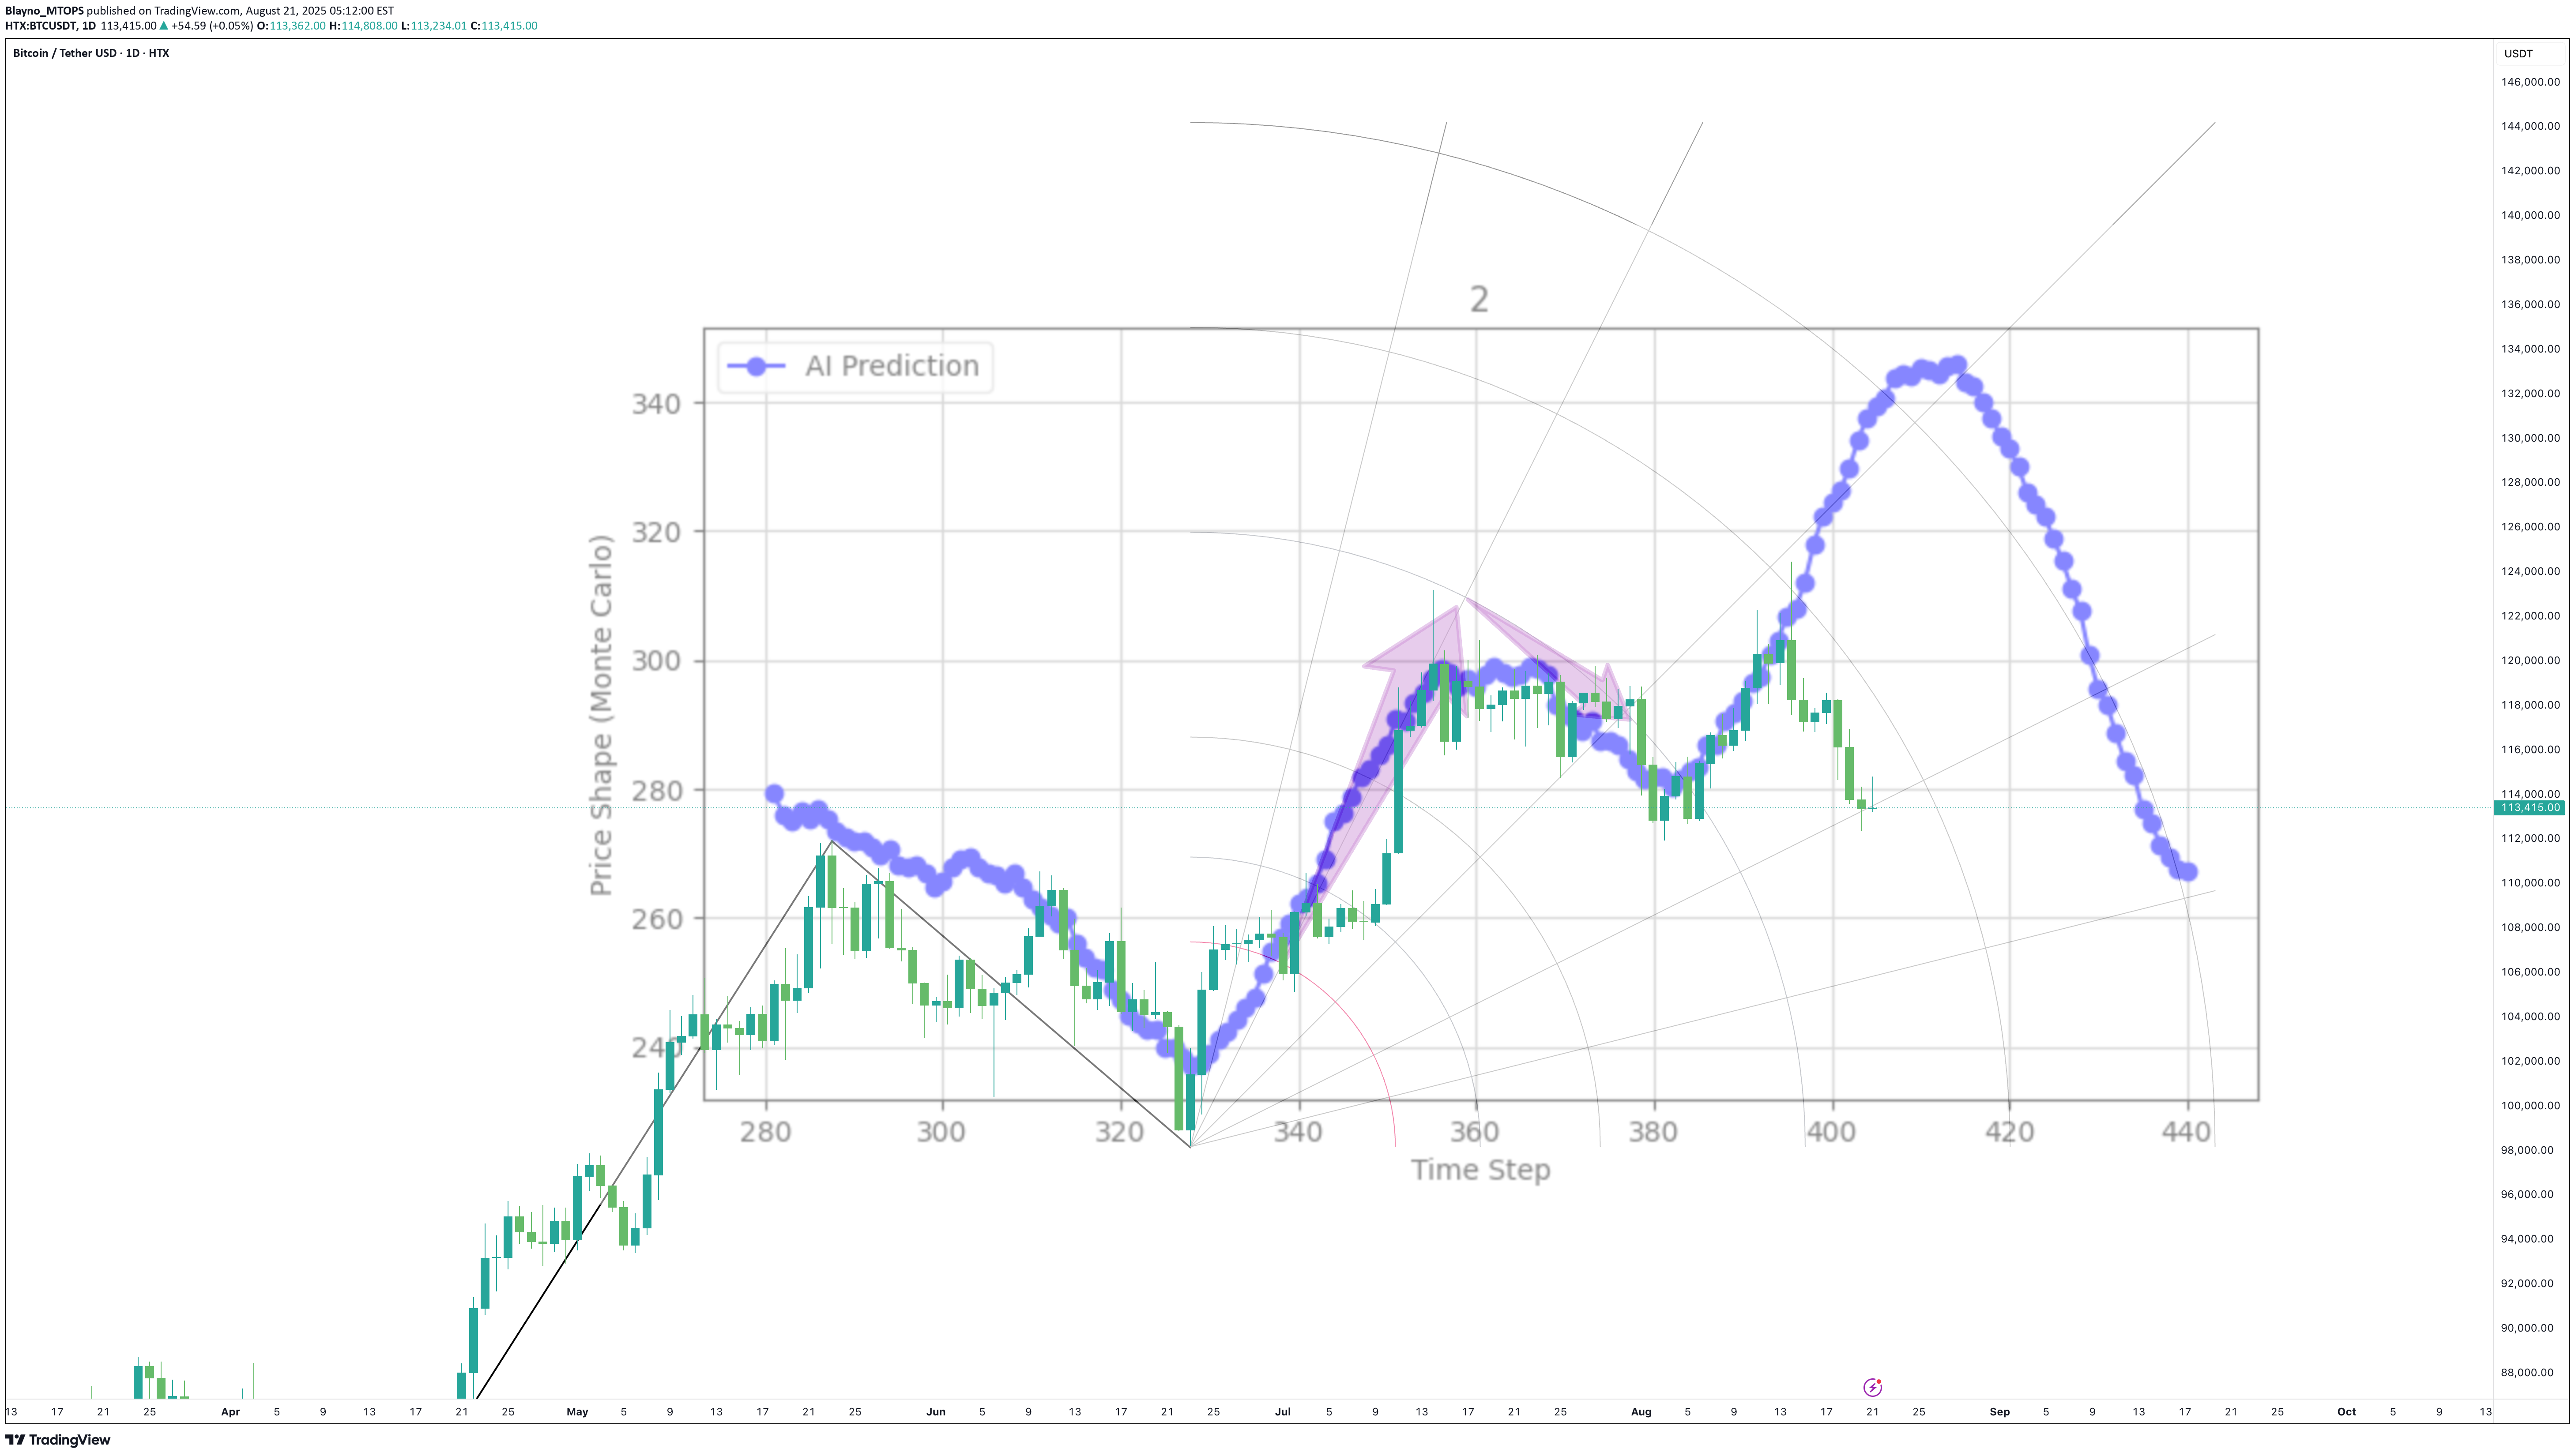Click the 400 tick on Time Step axis
The width and height of the screenshot is (2575, 1456).
tap(1831, 1132)
